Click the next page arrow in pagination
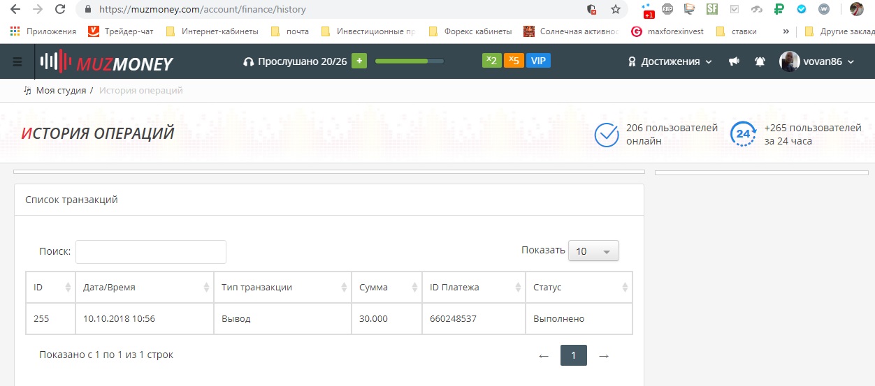This screenshot has width=875, height=386. (x=604, y=356)
